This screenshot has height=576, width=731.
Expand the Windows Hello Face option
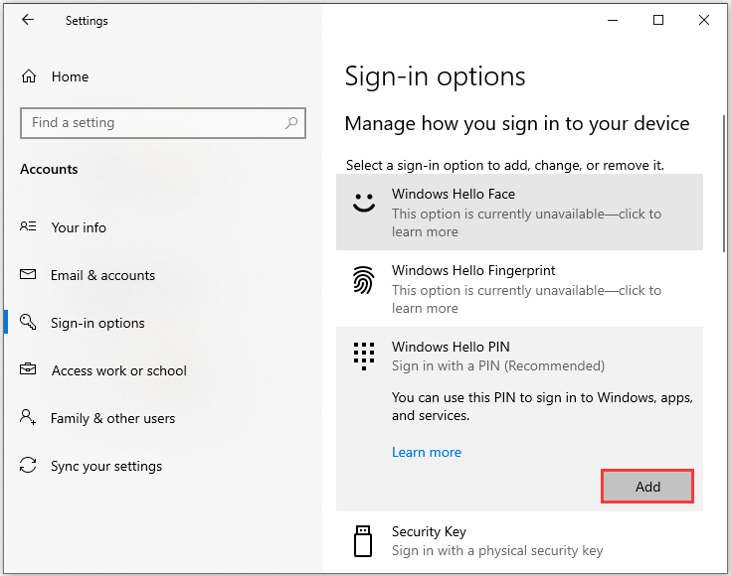[526, 213]
